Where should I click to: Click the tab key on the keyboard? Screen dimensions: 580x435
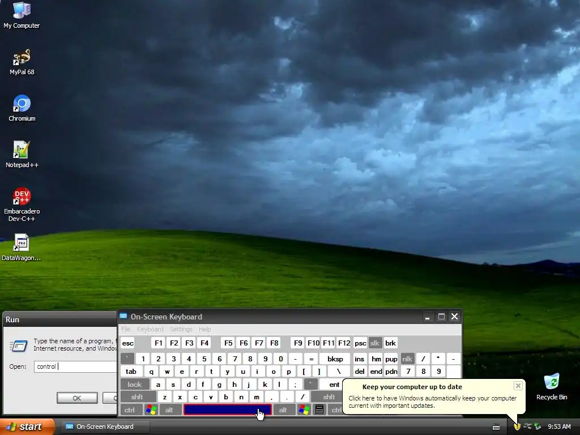pos(131,372)
